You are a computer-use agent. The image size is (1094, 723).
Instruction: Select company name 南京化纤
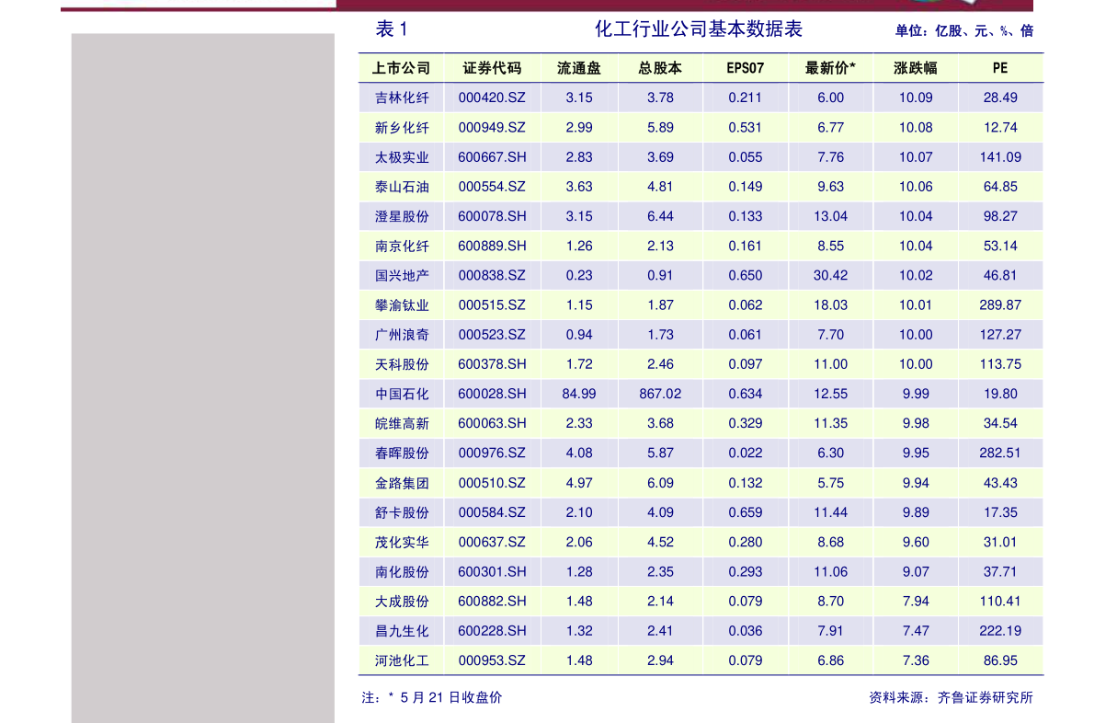pos(401,247)
